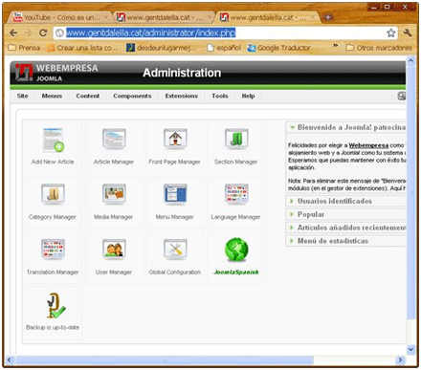Open the browser wrench settings menu
421x370 pixels.
point(408,33)
